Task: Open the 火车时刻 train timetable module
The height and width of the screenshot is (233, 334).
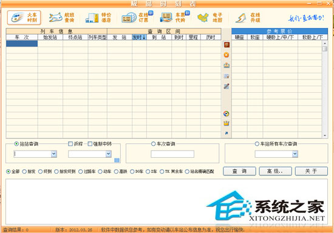Action: coord(24,18)
